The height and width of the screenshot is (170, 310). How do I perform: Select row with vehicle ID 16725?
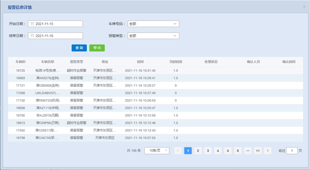155,70
